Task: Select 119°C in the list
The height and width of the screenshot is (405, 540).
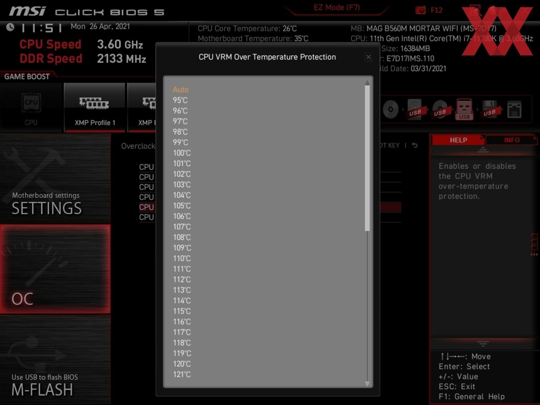Action: [x=182, y=353]
